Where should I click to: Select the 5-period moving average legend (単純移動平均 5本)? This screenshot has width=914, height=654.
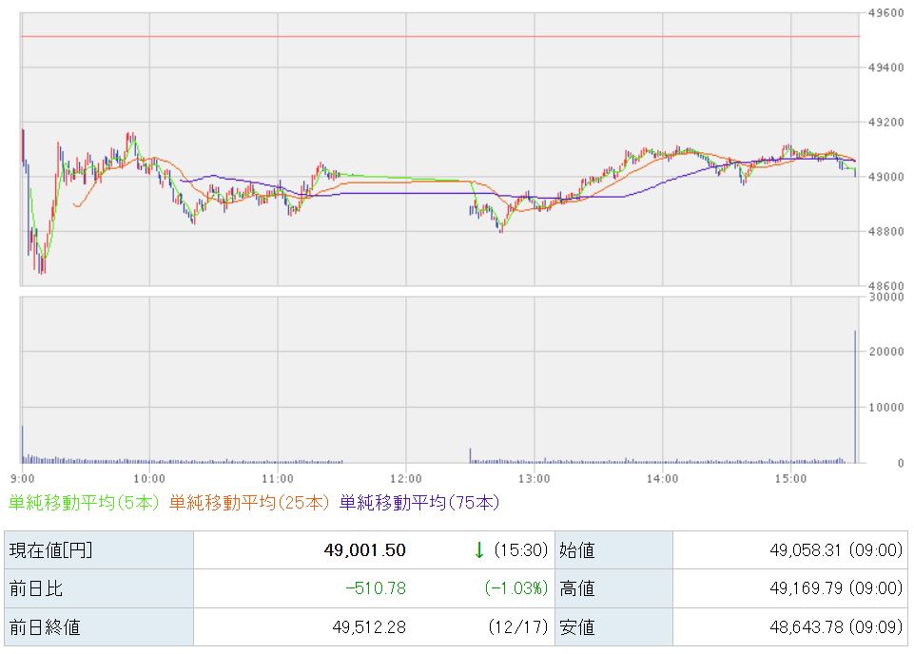tap(84, 503)
